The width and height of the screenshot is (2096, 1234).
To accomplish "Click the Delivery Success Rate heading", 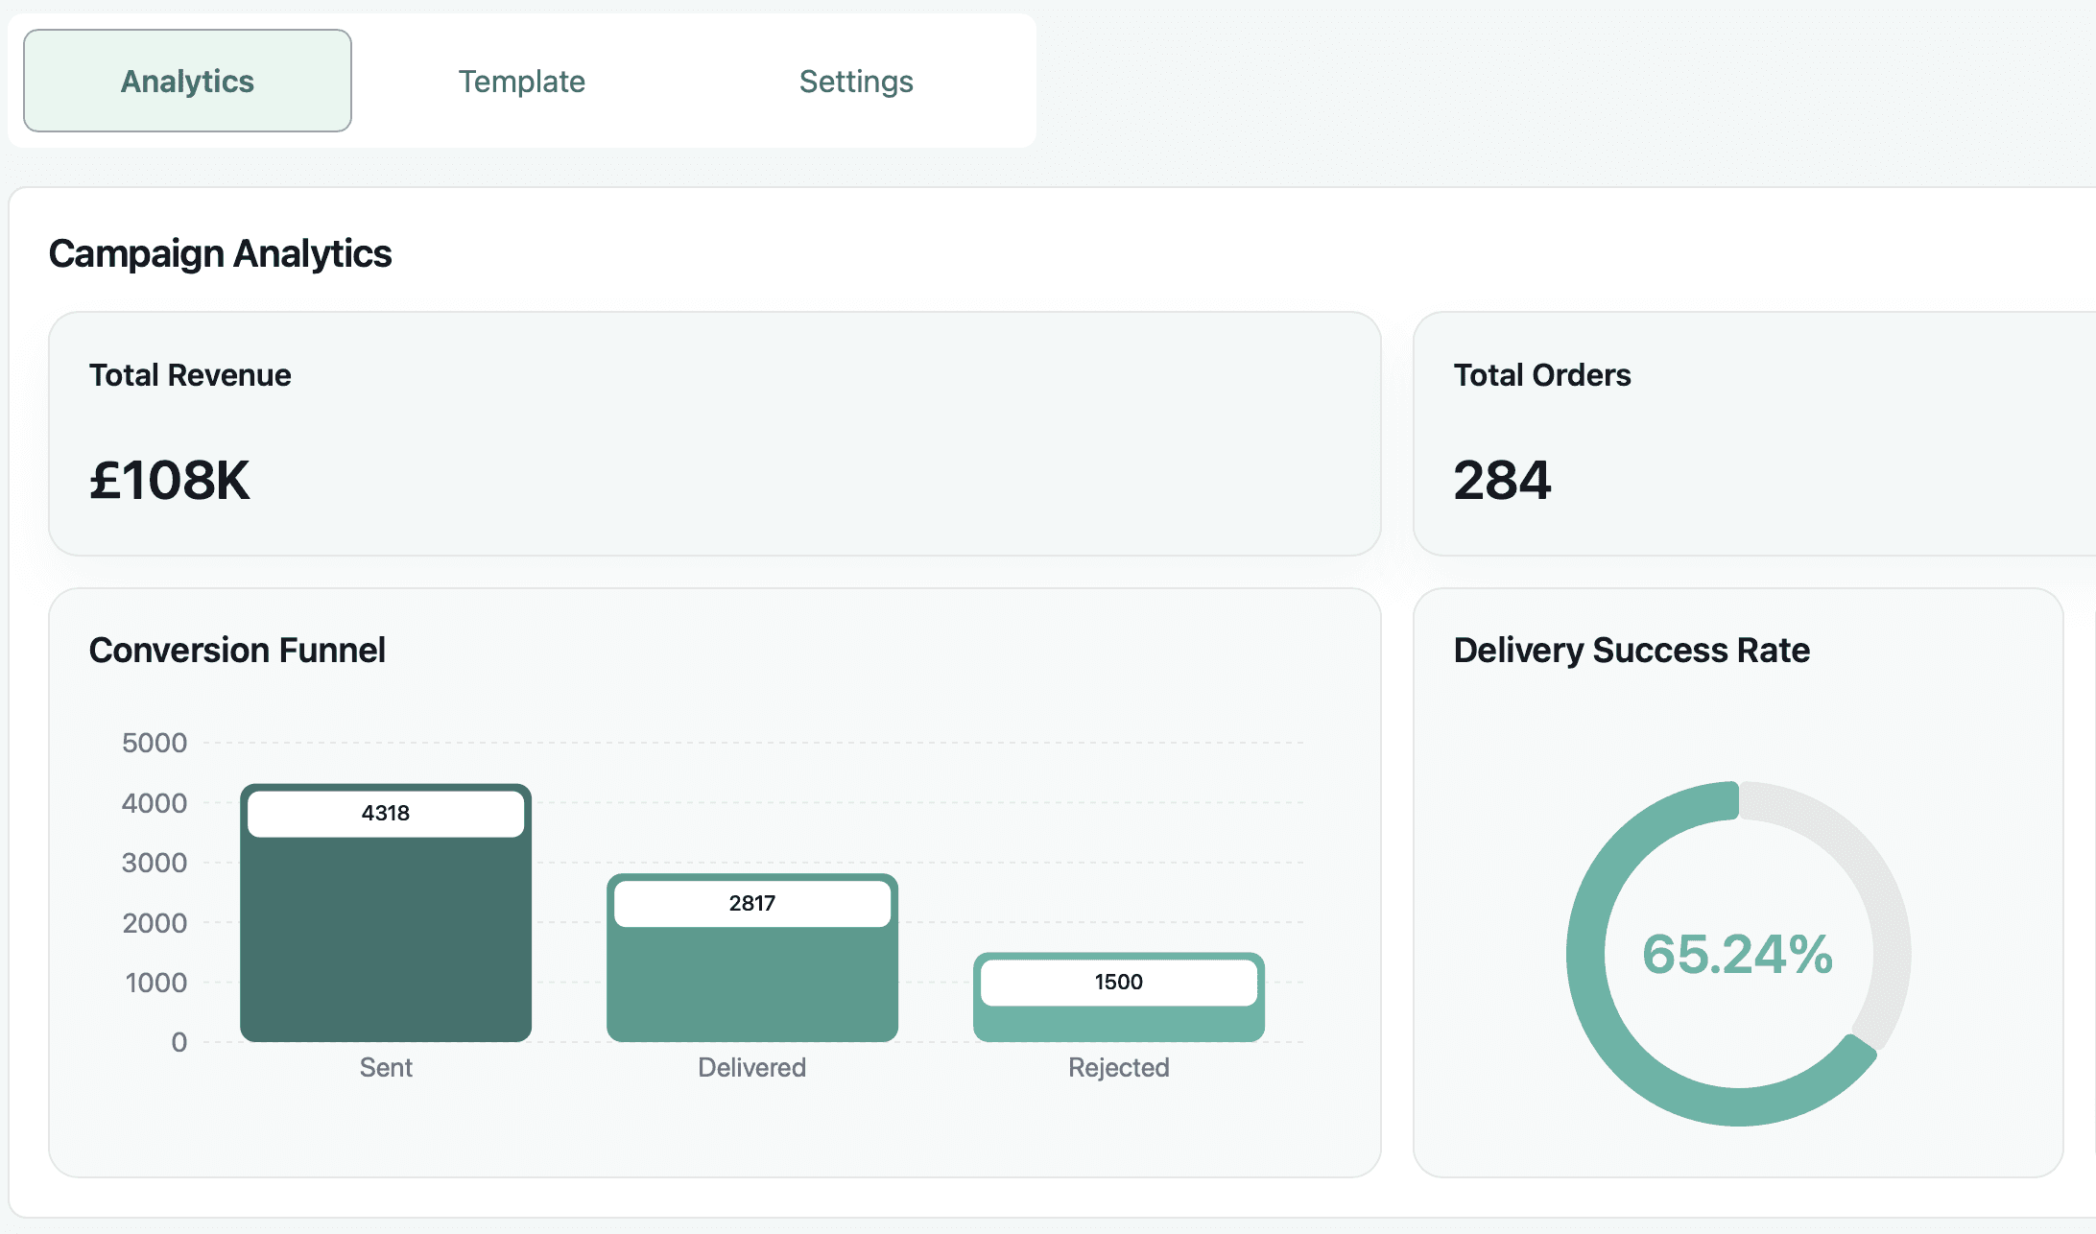I will (1632, 650).
